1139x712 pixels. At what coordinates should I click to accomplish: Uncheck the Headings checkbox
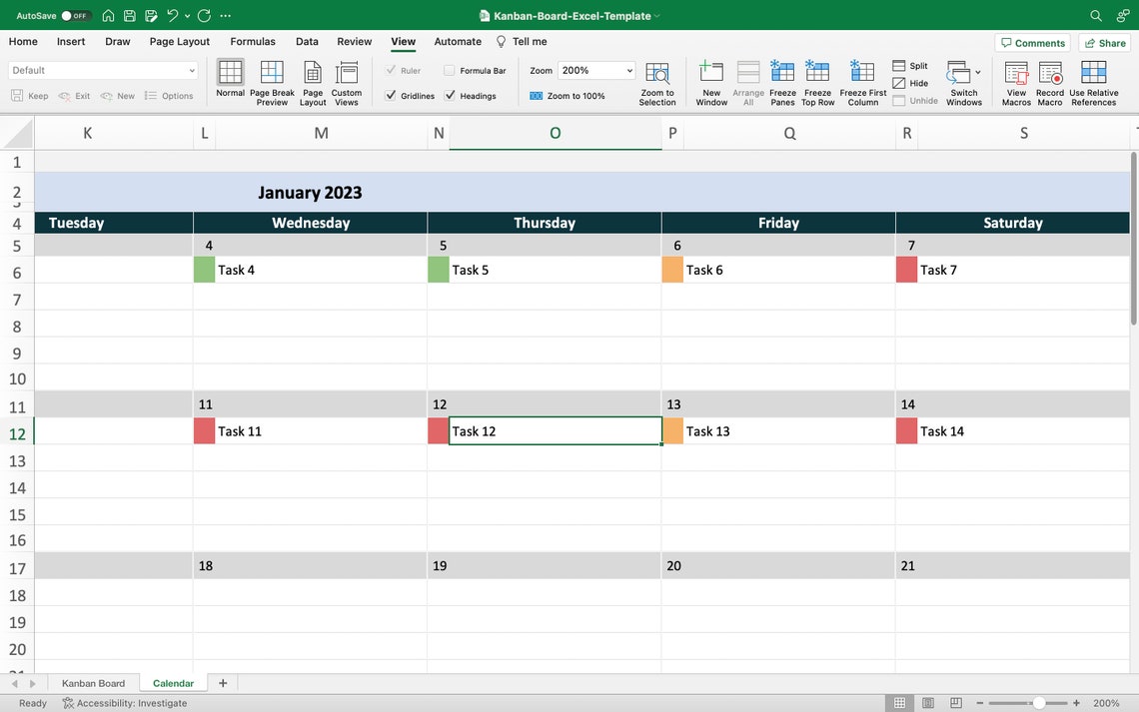tap(450, 95)
